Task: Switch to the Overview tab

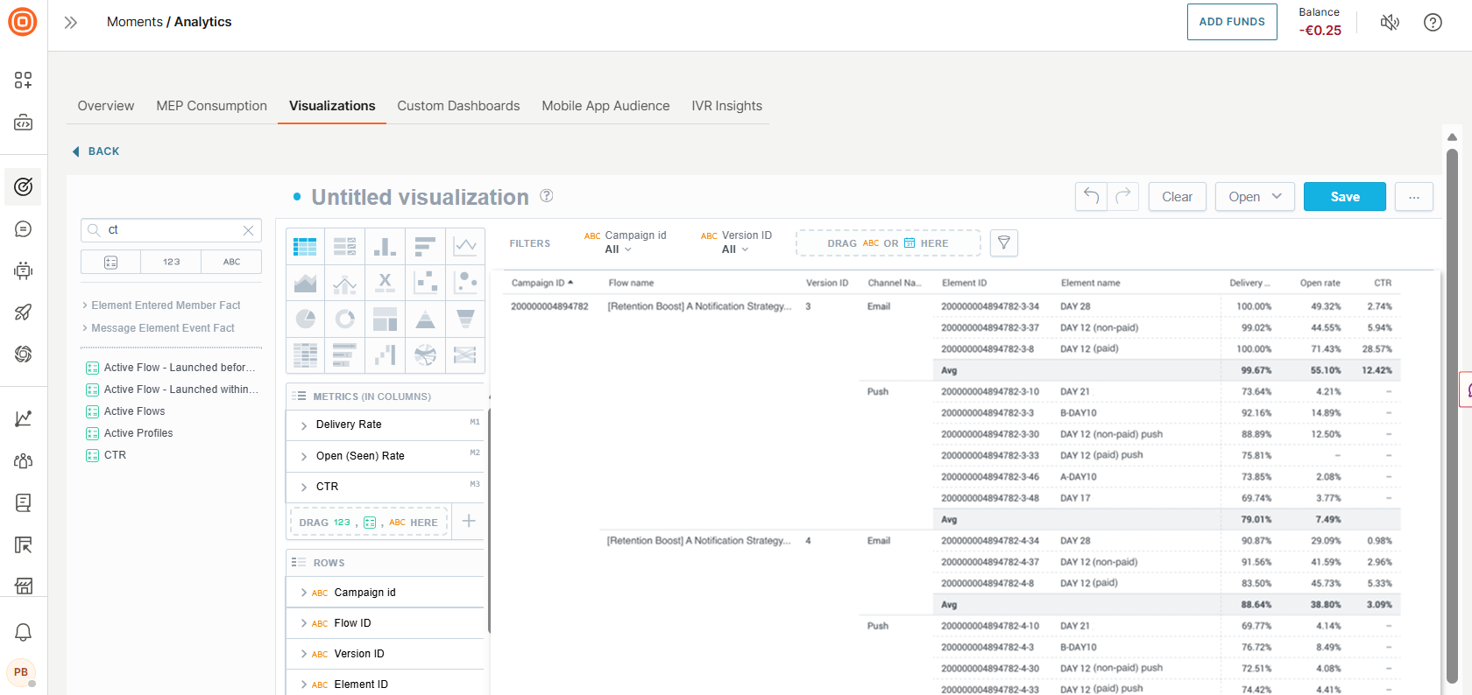Action: [x=106, y=106]
